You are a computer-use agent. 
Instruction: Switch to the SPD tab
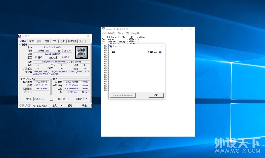tap(55, 41)
